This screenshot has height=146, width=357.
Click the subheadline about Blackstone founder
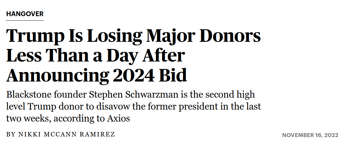click(x=133, y=106)
